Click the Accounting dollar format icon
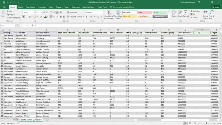Screen dimensions: 222x125 click(x=87, y=17)
